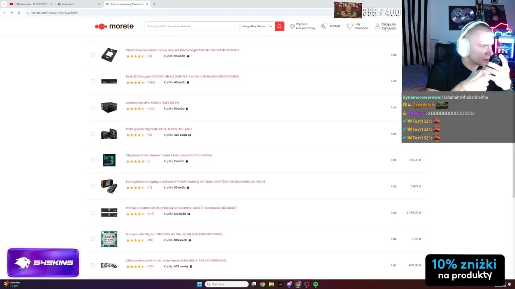The image size is (515, 289).
Task: Click the Kontakt phone icon
Action: click(324, 26)
